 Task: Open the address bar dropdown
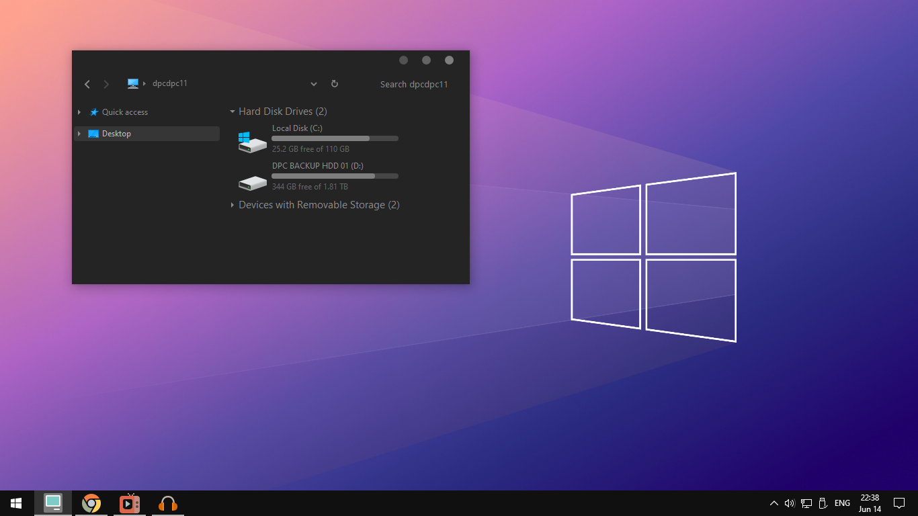click(x=313, y=83)
